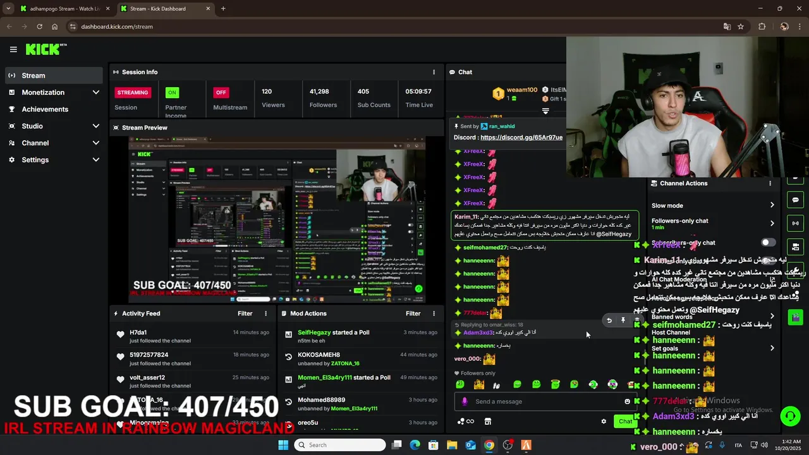Click the Stream Preview video thumbnail
809x455 pixels.
(277, 220)
